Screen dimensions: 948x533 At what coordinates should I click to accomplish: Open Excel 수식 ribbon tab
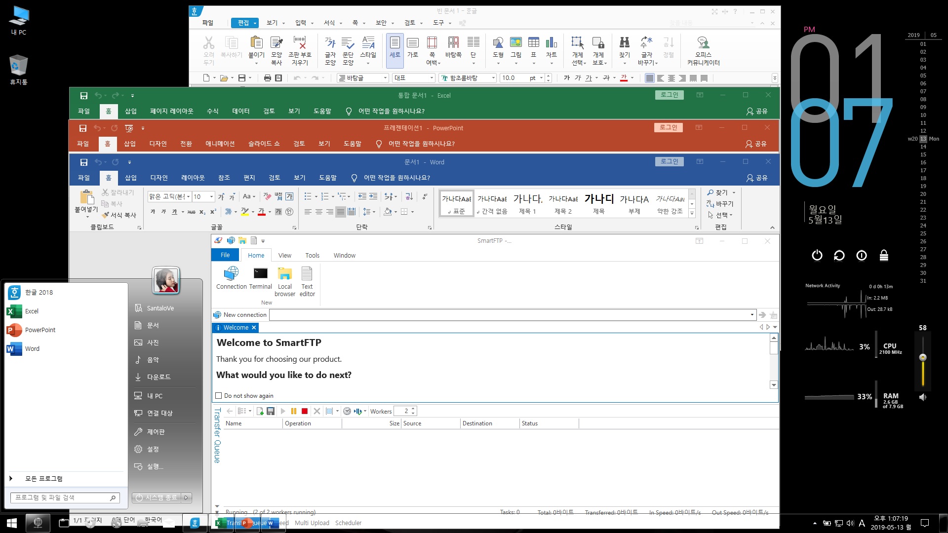click(213, 111)
